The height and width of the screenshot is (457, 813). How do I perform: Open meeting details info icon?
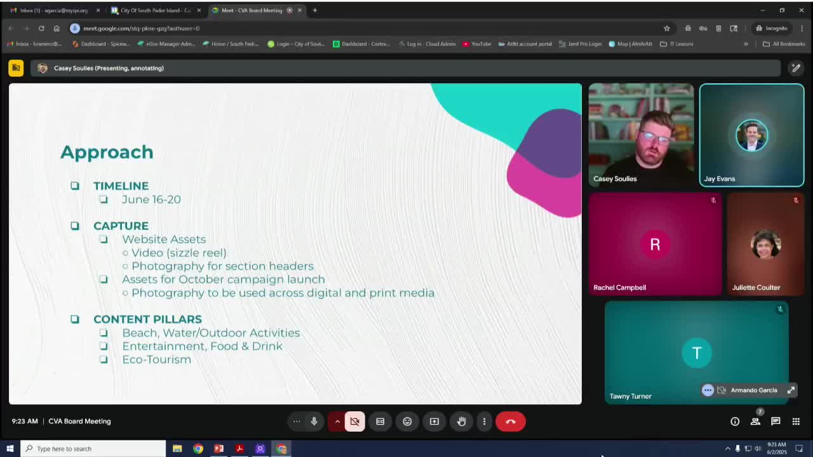735,421
